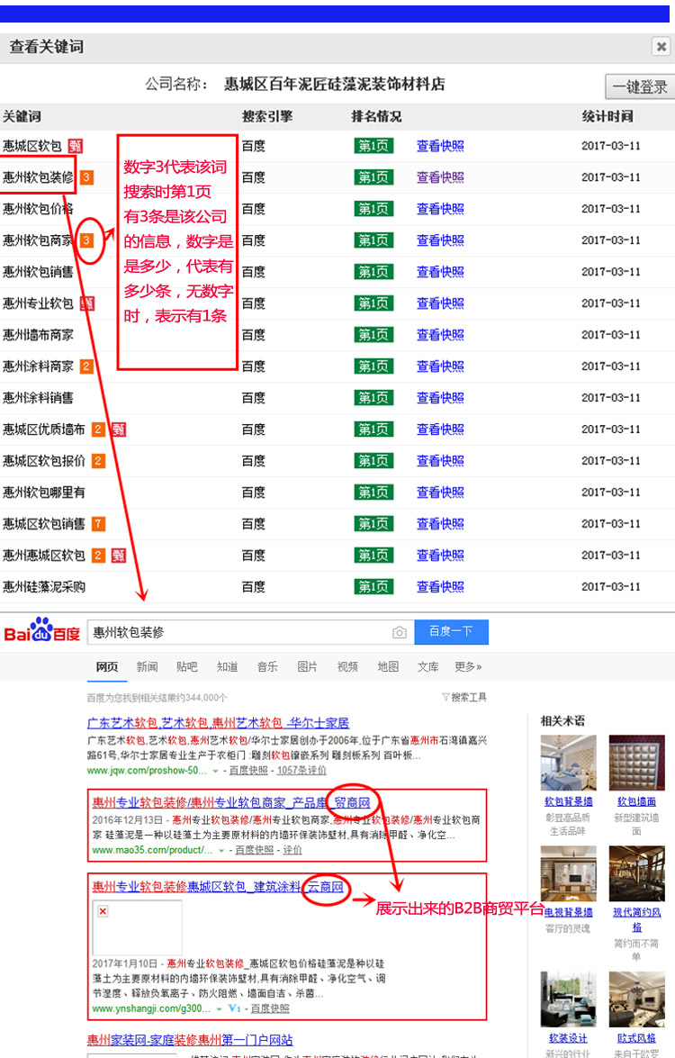Open the 文库 tab
Screen dimensions: 675x1058
[x=427, y=666]
